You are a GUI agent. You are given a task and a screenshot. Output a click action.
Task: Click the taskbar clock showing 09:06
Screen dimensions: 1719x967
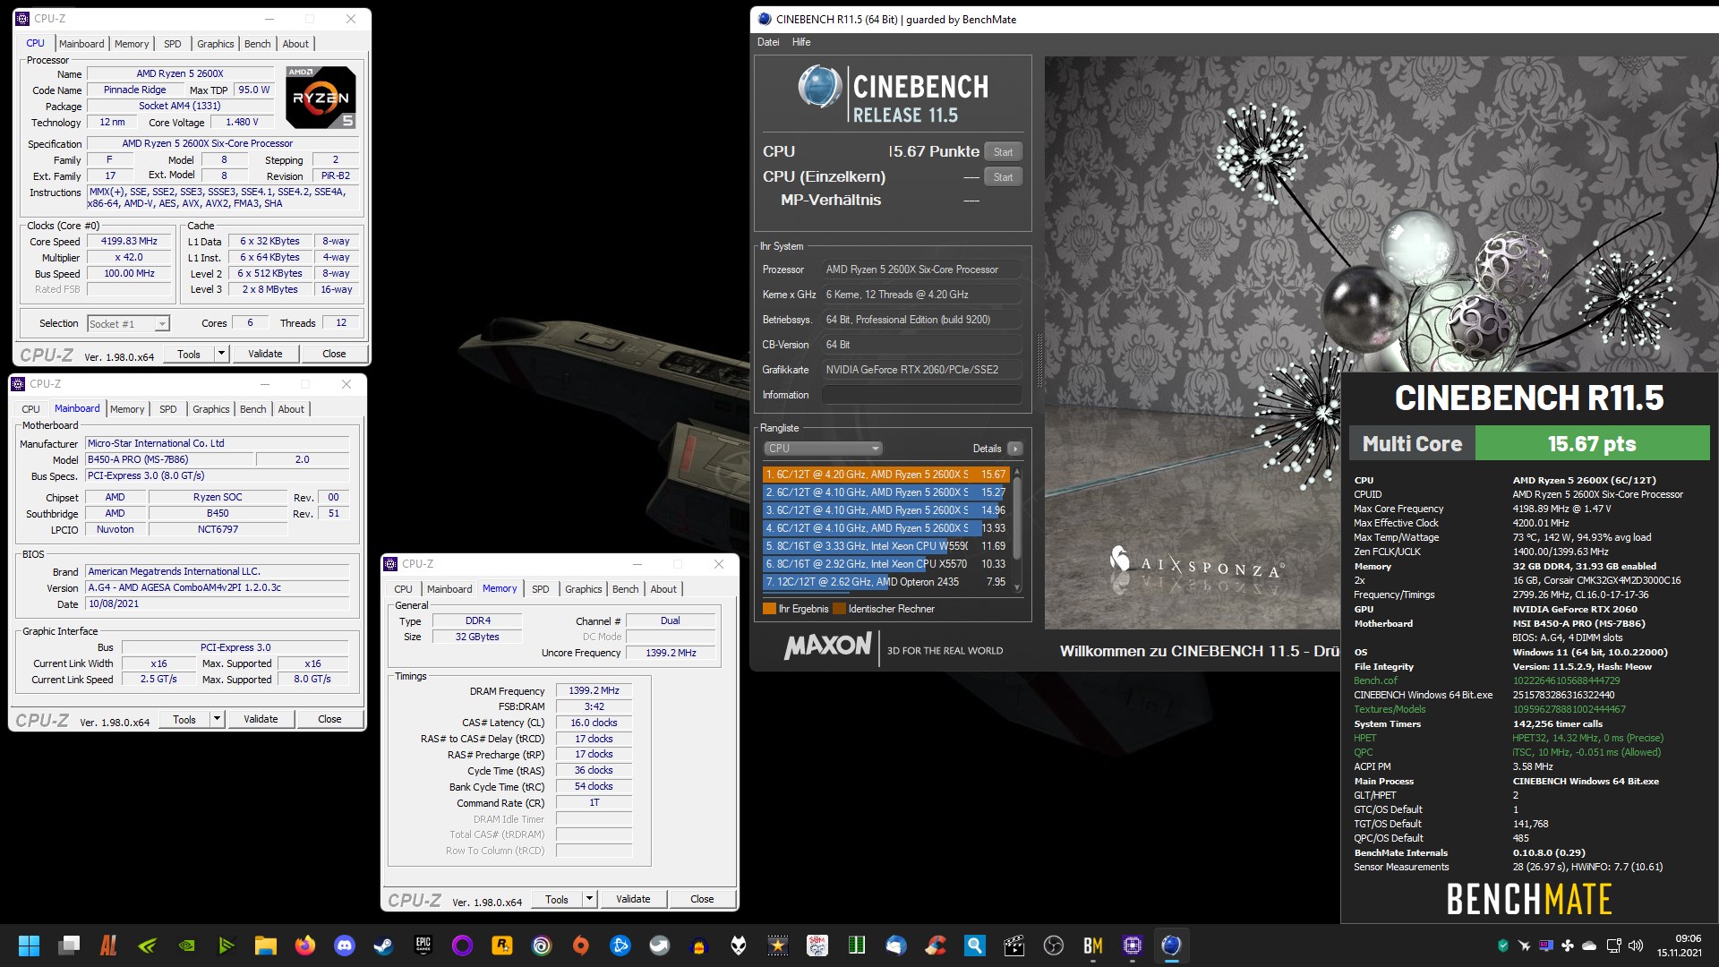click(1679, 946)
